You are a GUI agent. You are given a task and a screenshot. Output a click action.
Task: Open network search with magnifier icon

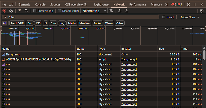(x=26, y=11)
